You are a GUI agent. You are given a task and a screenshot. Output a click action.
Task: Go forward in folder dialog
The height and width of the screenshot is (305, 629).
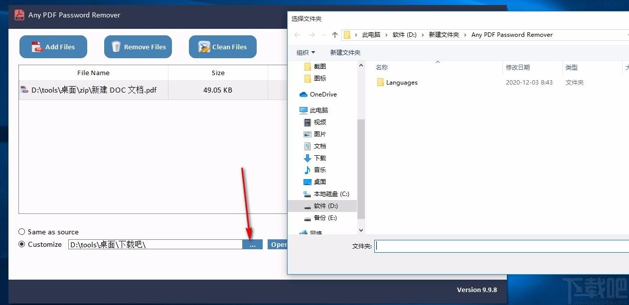point(312,35)
